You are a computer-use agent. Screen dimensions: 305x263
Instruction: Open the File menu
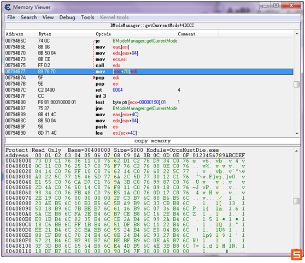[11, 17]
